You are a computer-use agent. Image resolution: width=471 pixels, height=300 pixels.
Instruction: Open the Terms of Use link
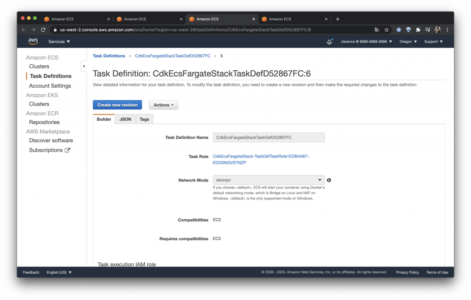[x=437, y=272]
